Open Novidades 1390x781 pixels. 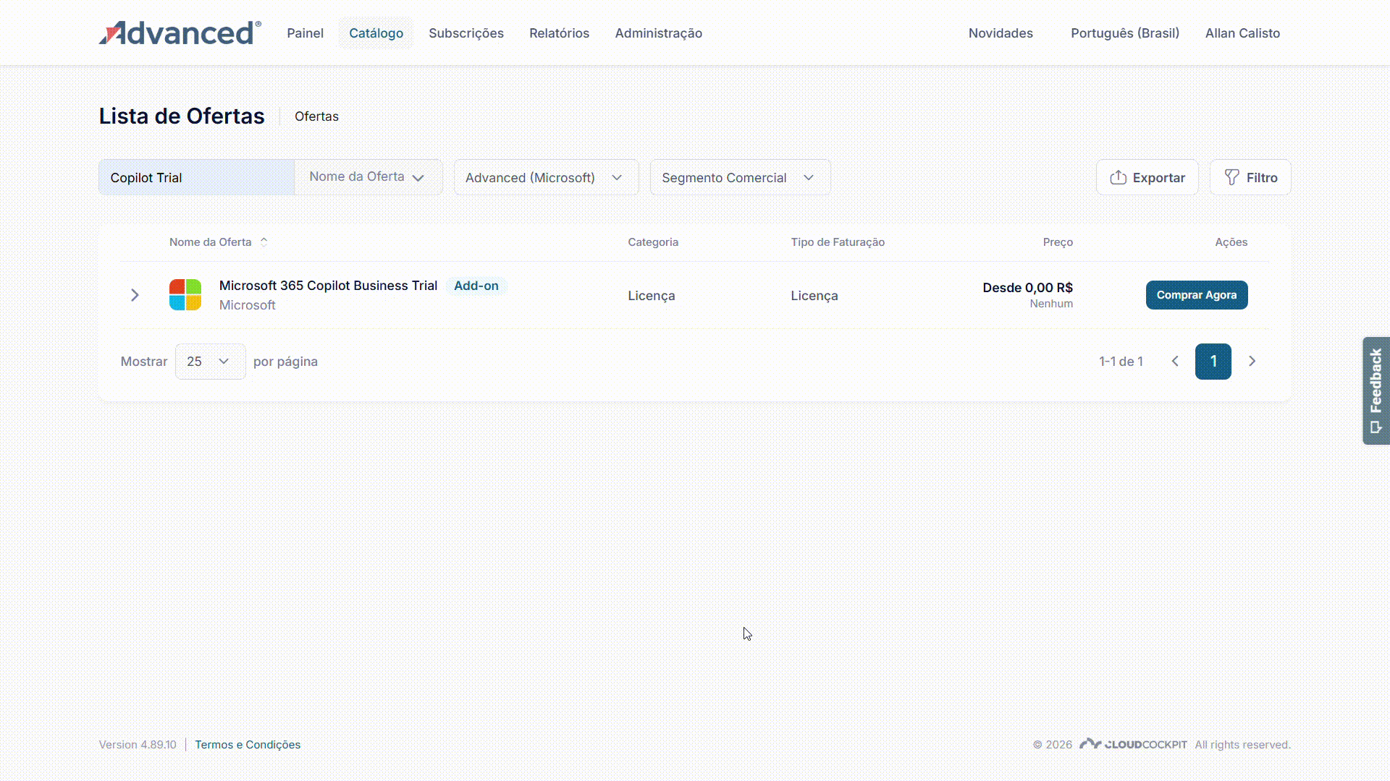pyautogui.click(x=1001, y=33)
